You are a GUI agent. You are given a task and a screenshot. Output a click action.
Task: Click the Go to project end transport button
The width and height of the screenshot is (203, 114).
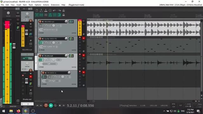41,105
